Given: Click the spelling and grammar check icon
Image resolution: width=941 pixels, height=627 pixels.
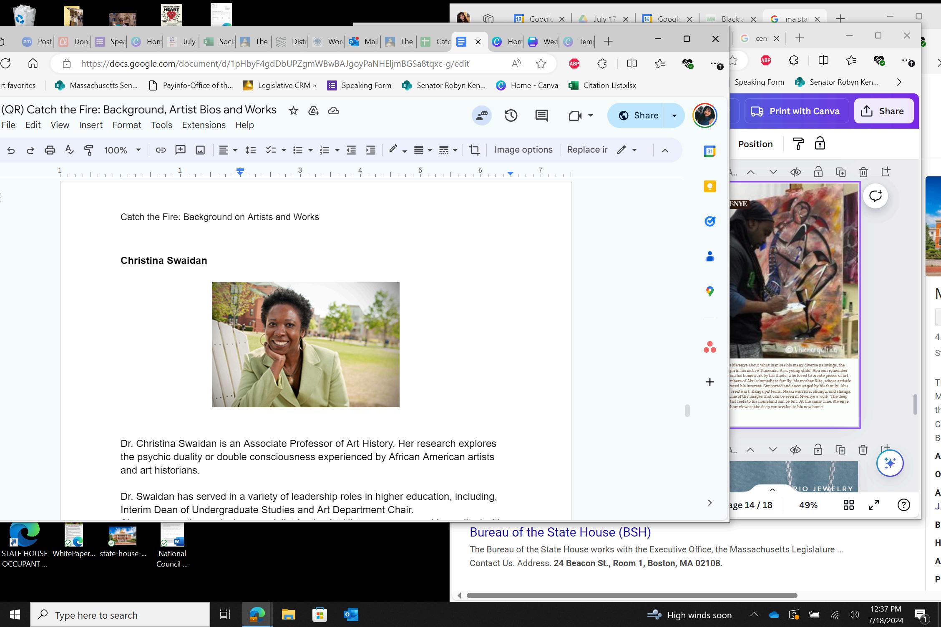Looking at the screenshot, I should pos(69,150).
